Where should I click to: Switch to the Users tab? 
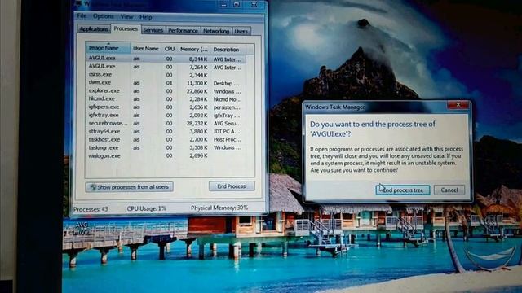pos(241,31)
